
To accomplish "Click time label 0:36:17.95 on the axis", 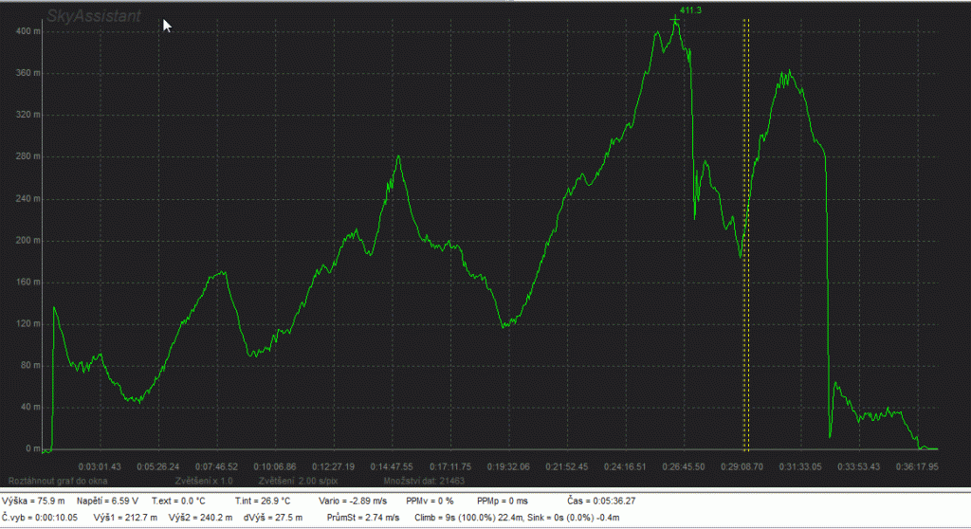I will [x=915, y=466].
